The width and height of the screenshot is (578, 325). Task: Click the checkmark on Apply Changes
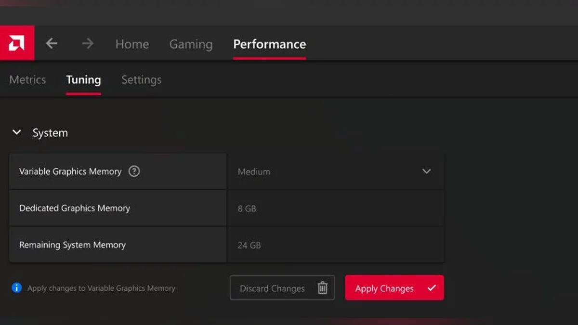pyautogui.click(x=432, y=288)
